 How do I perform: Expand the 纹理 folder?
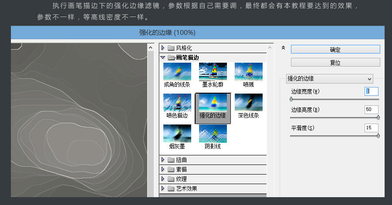[163, 179]
